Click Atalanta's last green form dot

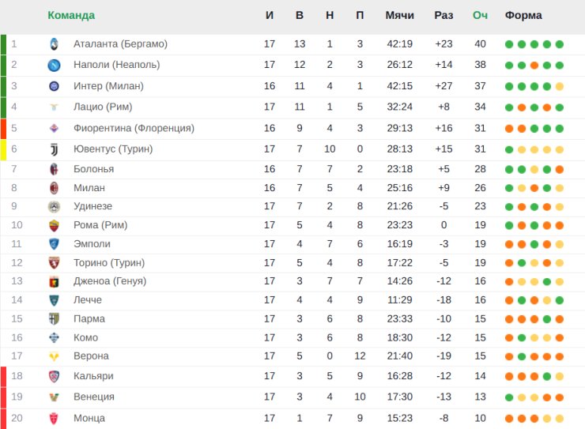pyautogui.click(x=559, y=44)
